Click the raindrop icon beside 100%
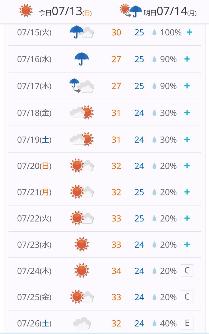209x334 pixels. (x=155, y=33)
